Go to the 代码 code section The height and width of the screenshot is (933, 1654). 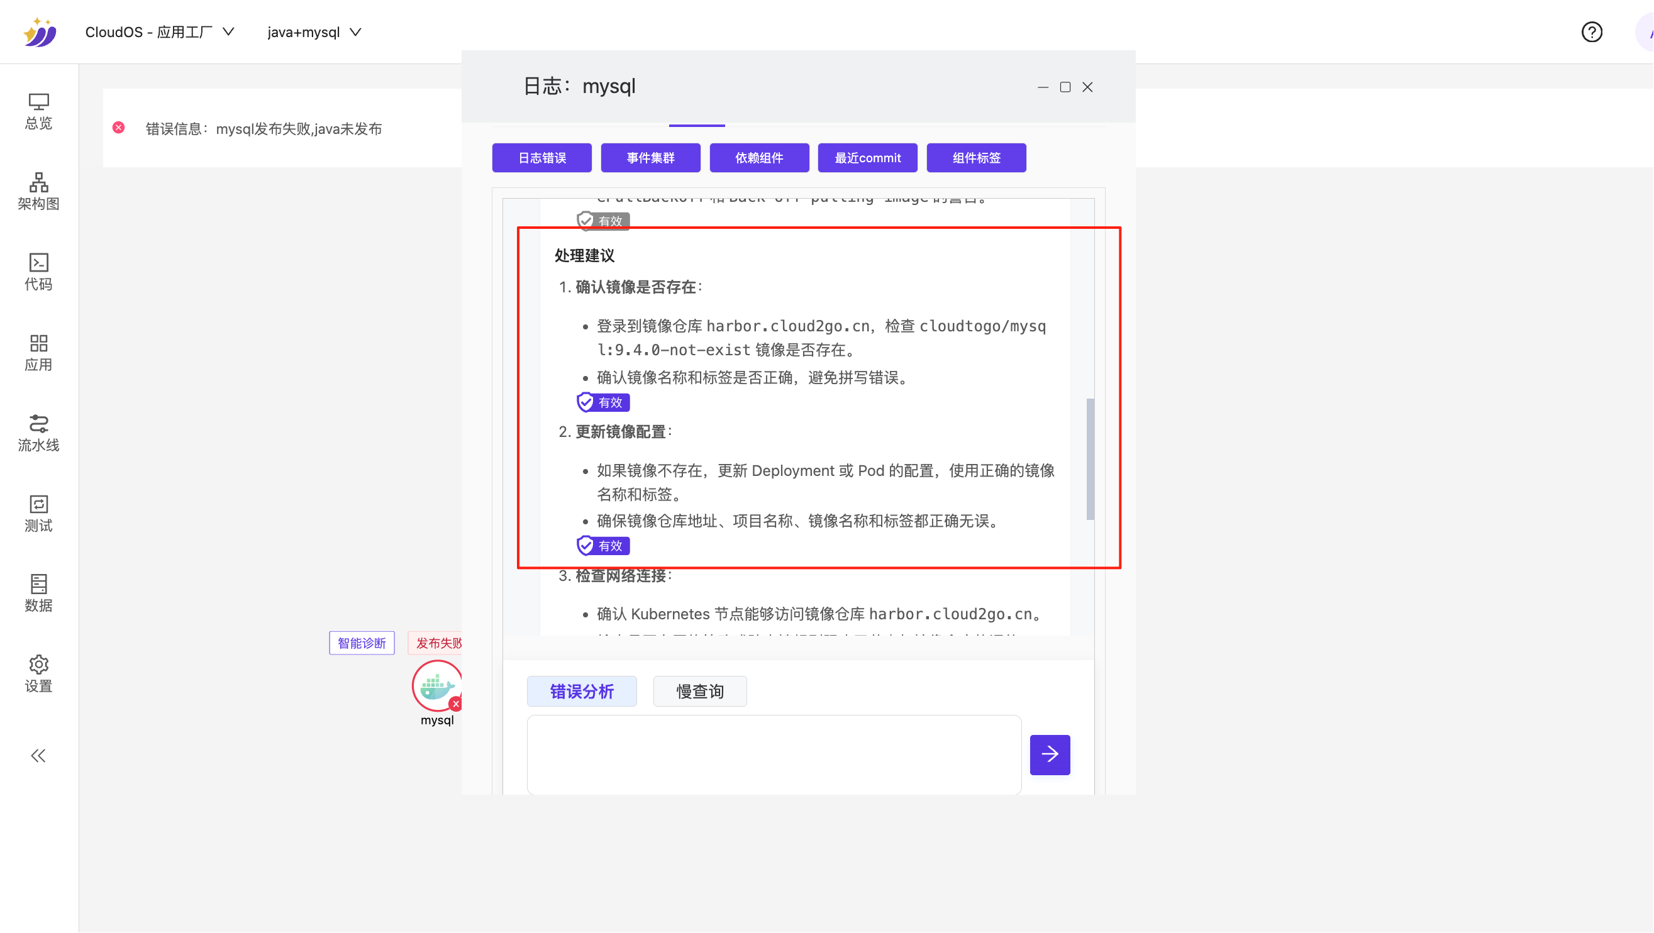point(38,272)
